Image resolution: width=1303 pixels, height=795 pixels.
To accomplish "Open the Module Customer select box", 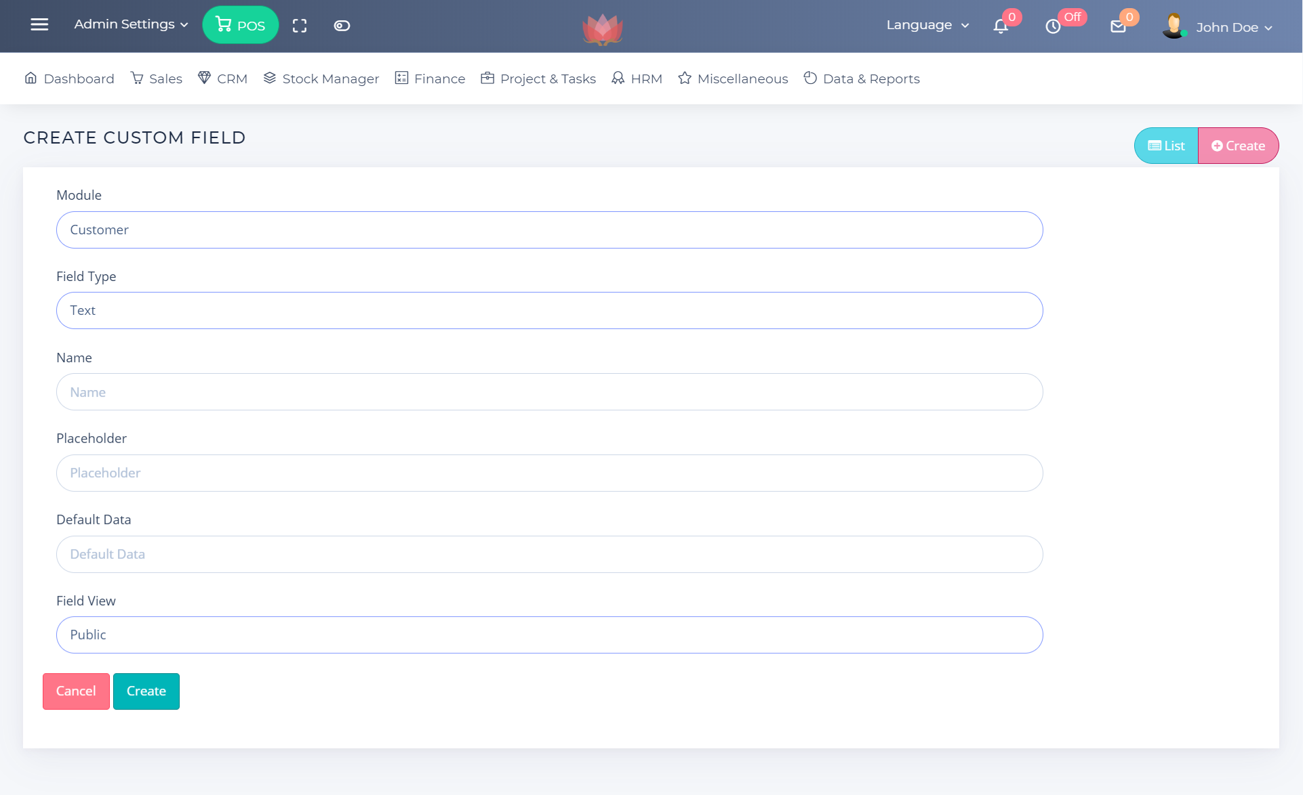I will [x=549, y=230].
